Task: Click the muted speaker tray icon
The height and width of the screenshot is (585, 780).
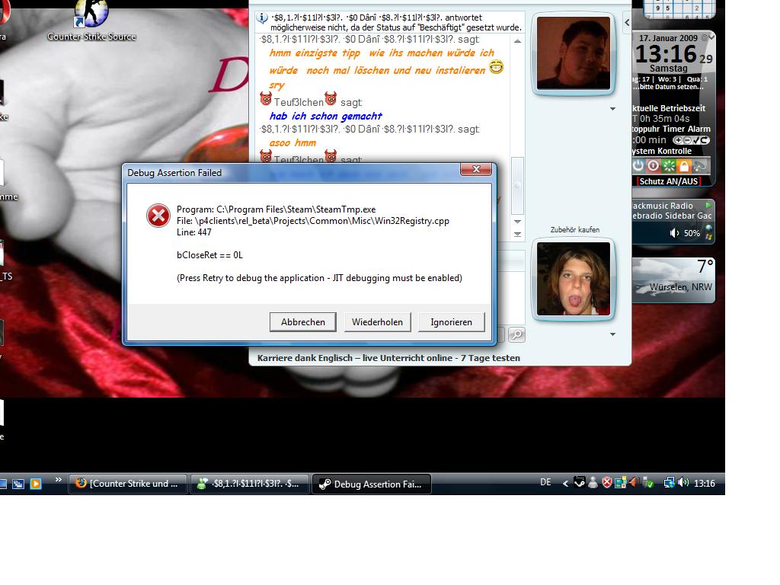Action: 634,482
